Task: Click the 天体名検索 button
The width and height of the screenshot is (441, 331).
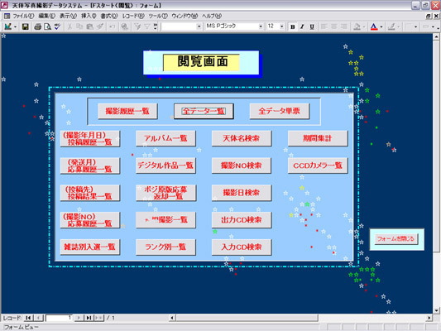Action: [x=242, y=138]
